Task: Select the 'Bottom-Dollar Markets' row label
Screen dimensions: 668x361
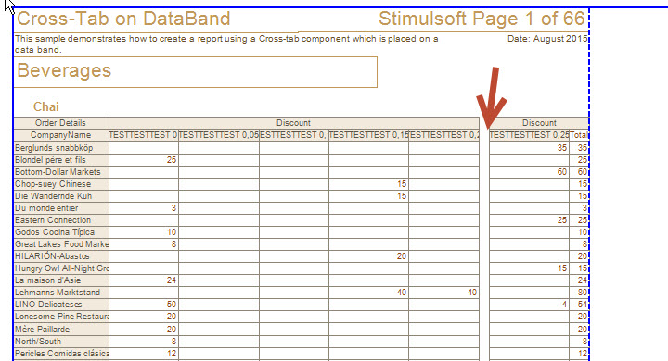Action: click(61, 172)
